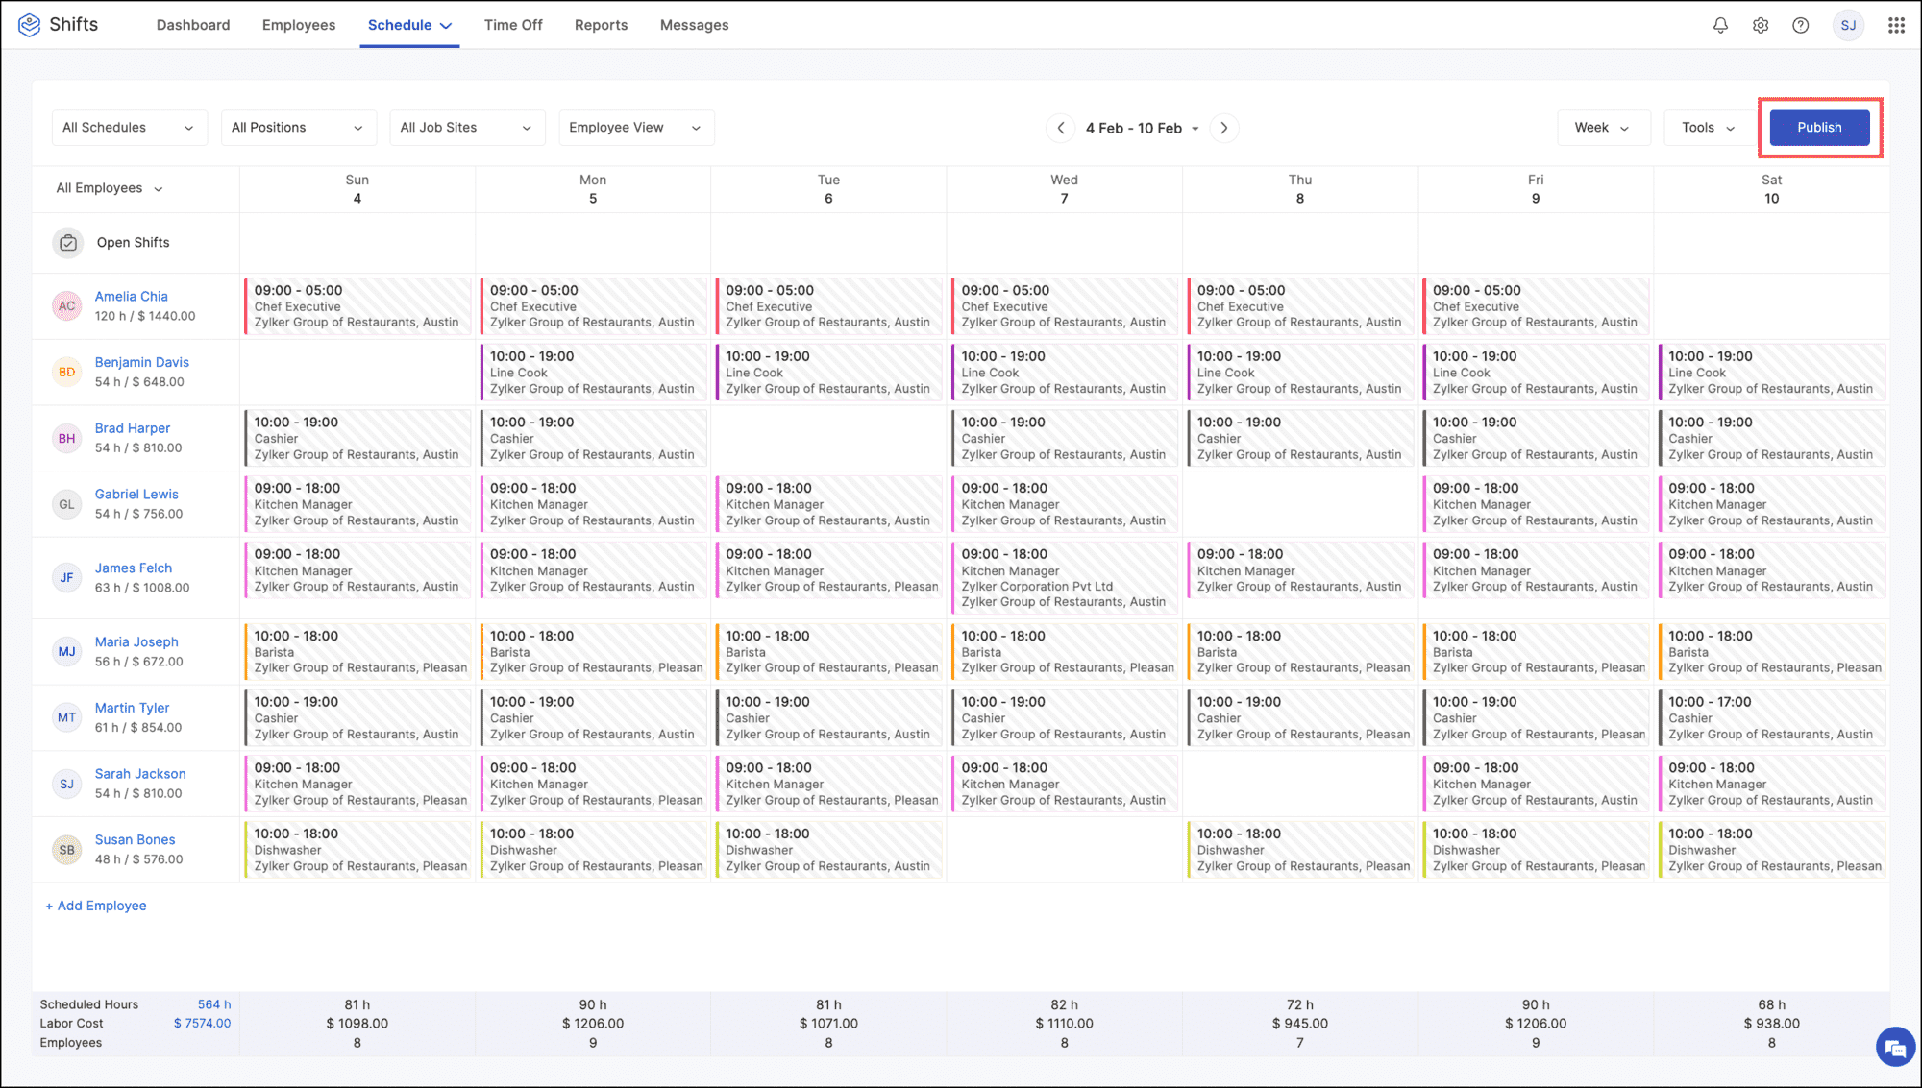1922x1088 pixels.
Task: Go to next week arrow
Action: click(1224, 128)
